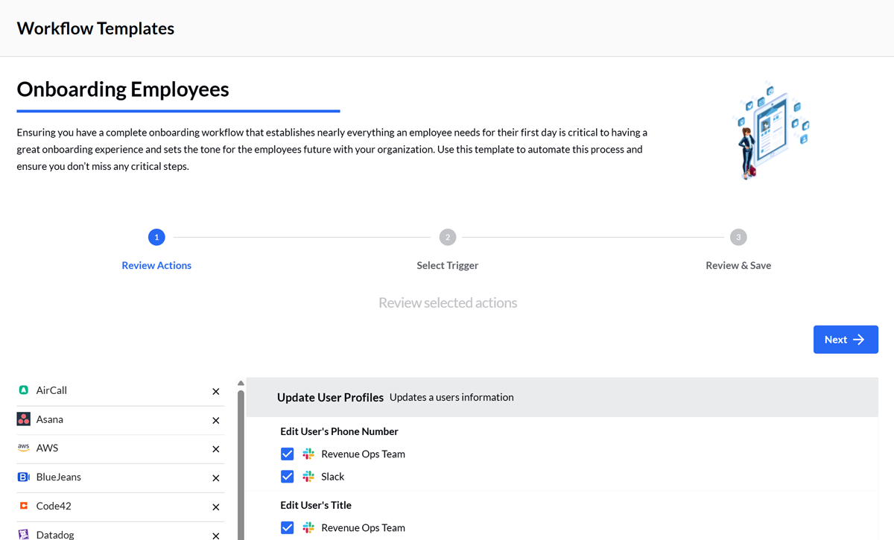This screenshot has height=540, width=894.
Task: Click the Datadog app icon
Action: point(23,534)
